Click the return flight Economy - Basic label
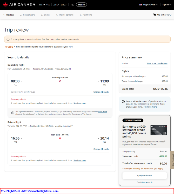174x194 pixels. click(x=18, y=156)
